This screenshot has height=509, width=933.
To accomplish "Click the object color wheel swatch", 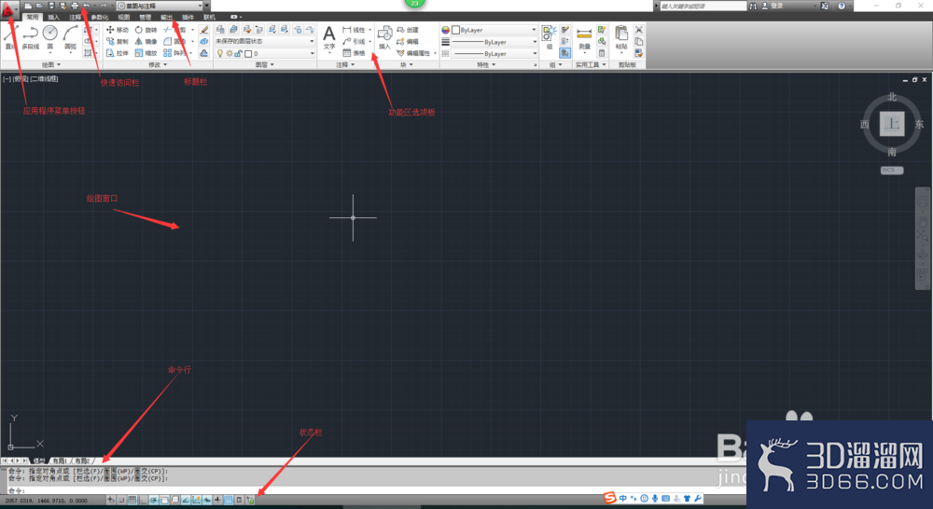I will [x=445, y=30].
